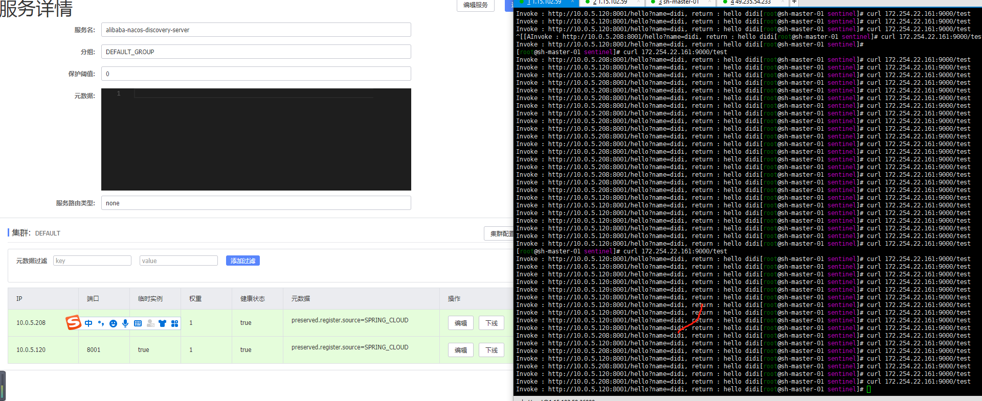Open the soft keyboard on Sogou toolbar
Screen dimensions: 982x401
tap(138, 323)
